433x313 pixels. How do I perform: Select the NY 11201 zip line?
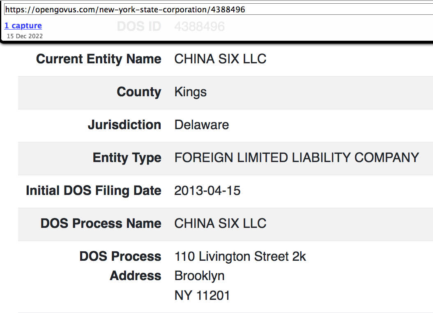[x=202, y=295]
